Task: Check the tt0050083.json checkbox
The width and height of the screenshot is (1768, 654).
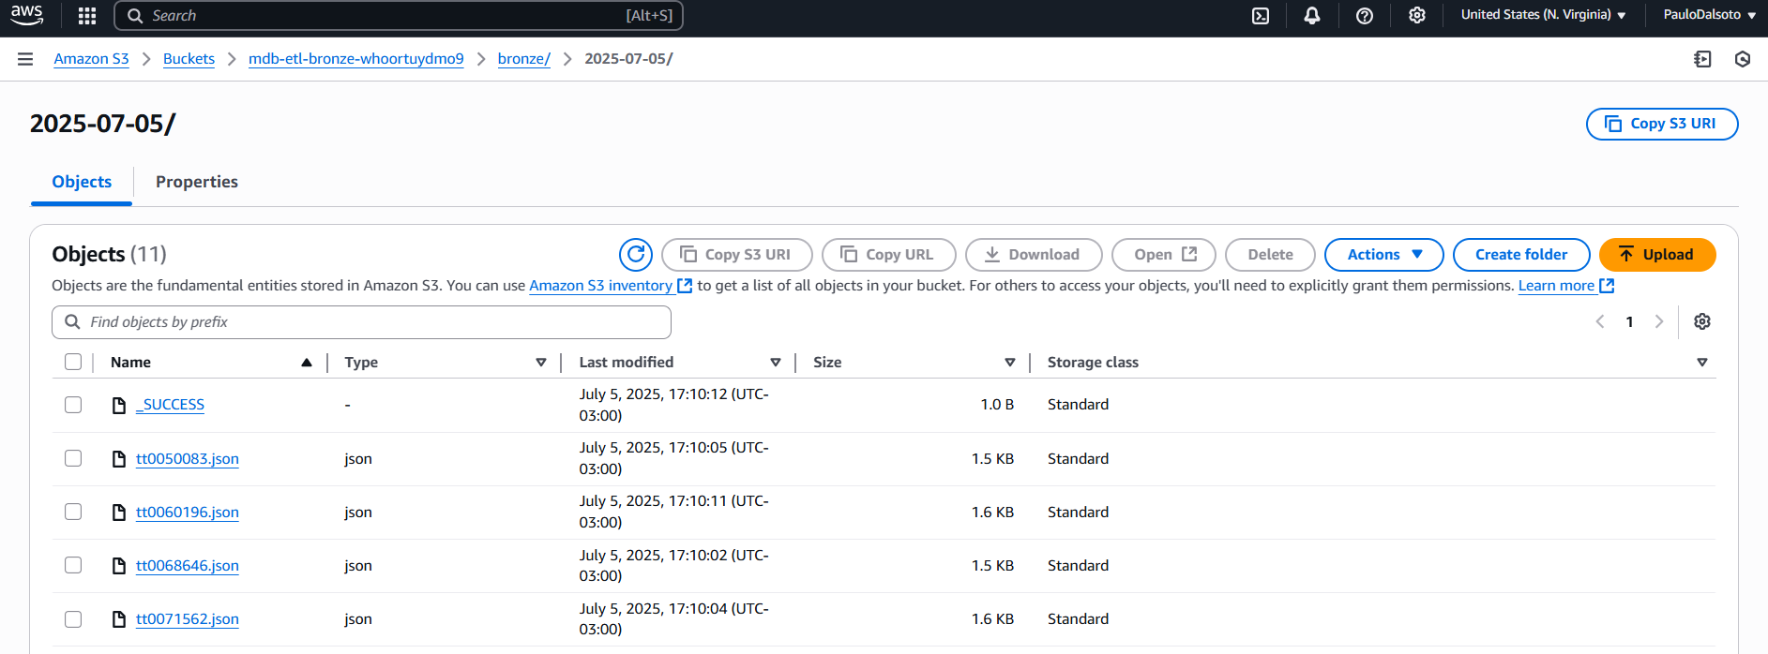Action: [73, 458]
